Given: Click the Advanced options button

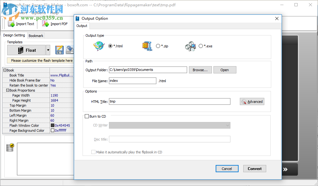Looking at the screenshot, I should click(252, 102).
